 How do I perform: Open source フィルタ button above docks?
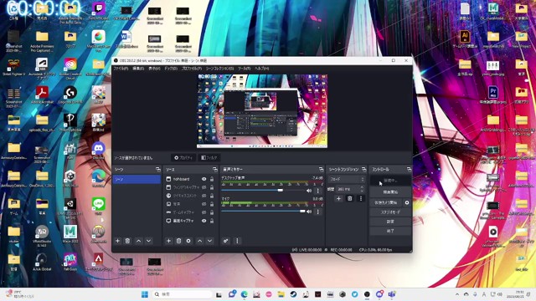coord(209,158)
